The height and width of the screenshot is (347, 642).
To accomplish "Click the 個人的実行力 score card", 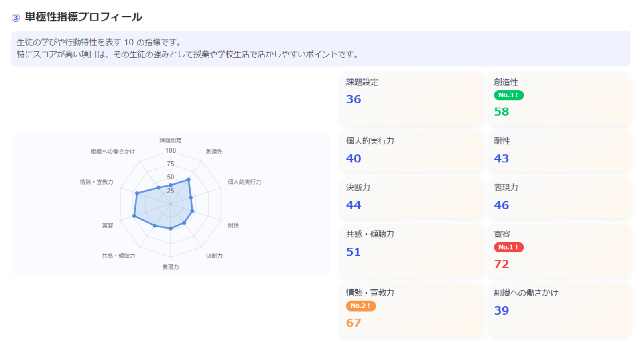I will [x=411, y=152].
